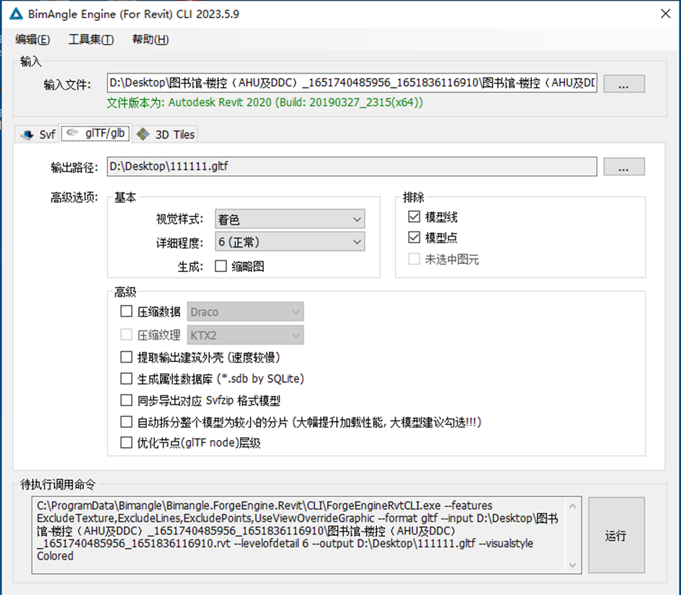Switch to the Svf tab

(x=37, y=134)
